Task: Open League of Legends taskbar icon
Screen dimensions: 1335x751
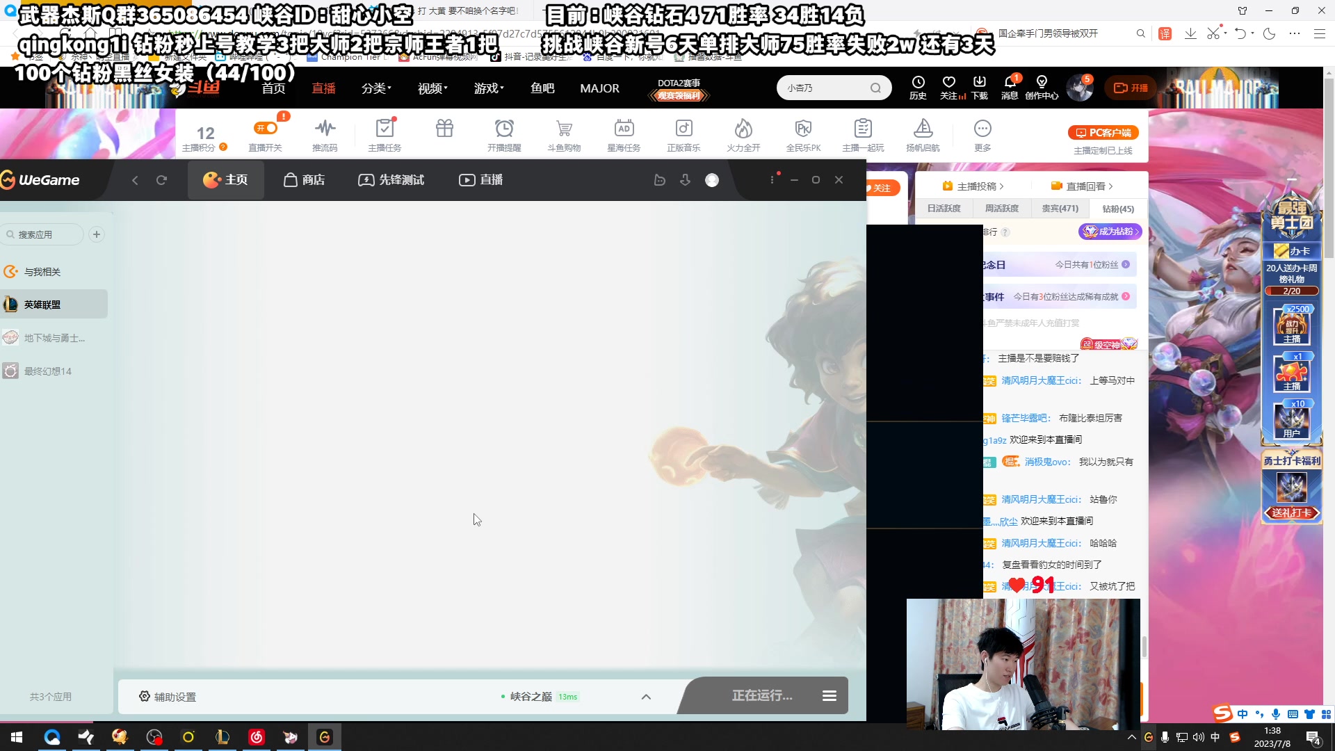Action: 222,737
